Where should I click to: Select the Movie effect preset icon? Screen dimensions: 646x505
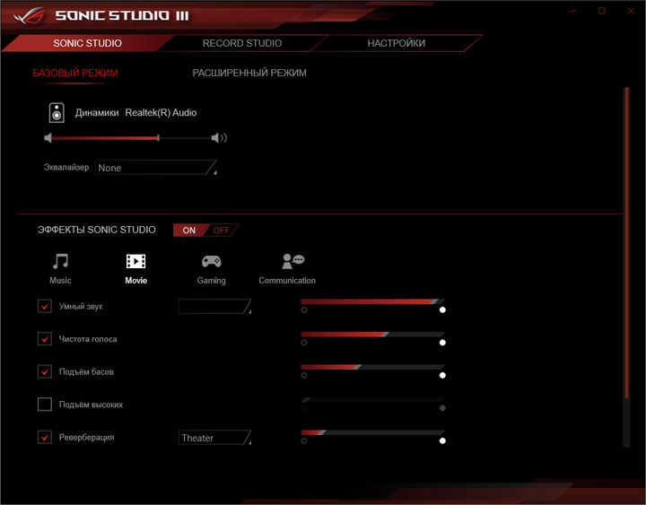tap(136, 261)
